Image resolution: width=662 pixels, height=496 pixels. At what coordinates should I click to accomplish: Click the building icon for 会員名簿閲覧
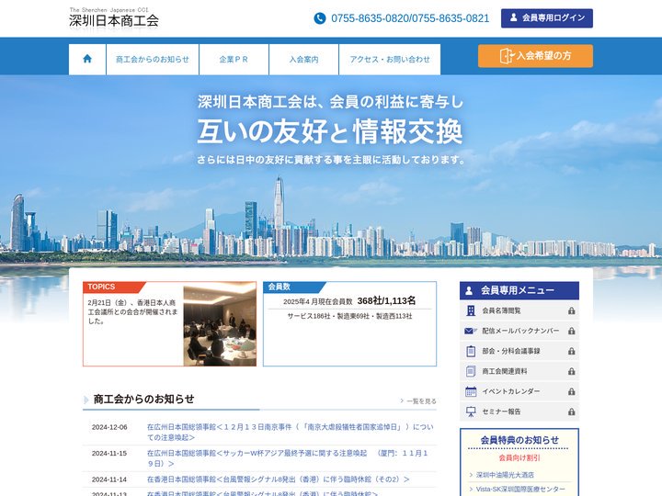pyautogui.click(x=471, y=310)
